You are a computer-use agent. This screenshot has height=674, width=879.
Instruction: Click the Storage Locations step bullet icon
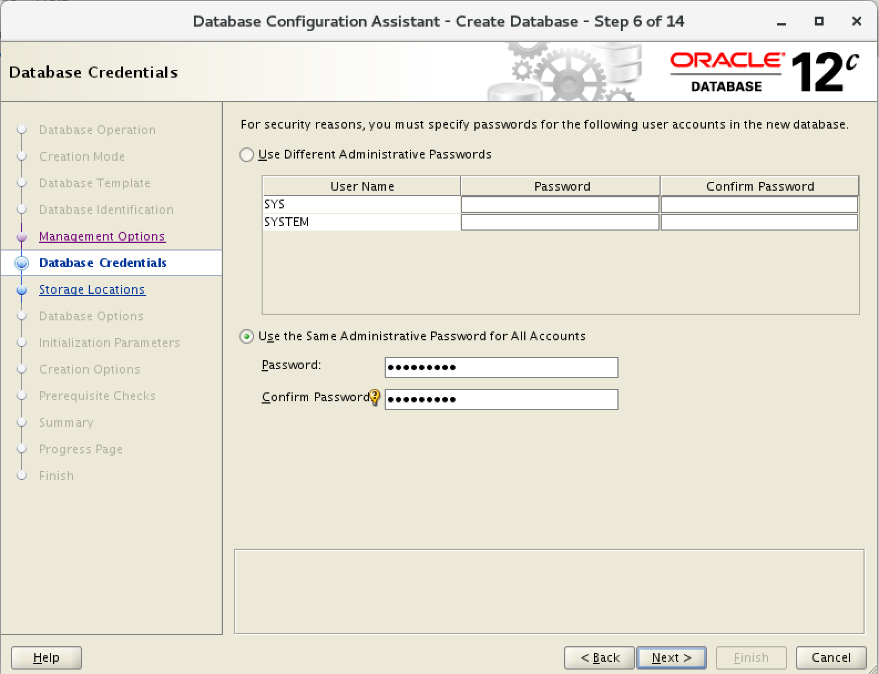22,290
